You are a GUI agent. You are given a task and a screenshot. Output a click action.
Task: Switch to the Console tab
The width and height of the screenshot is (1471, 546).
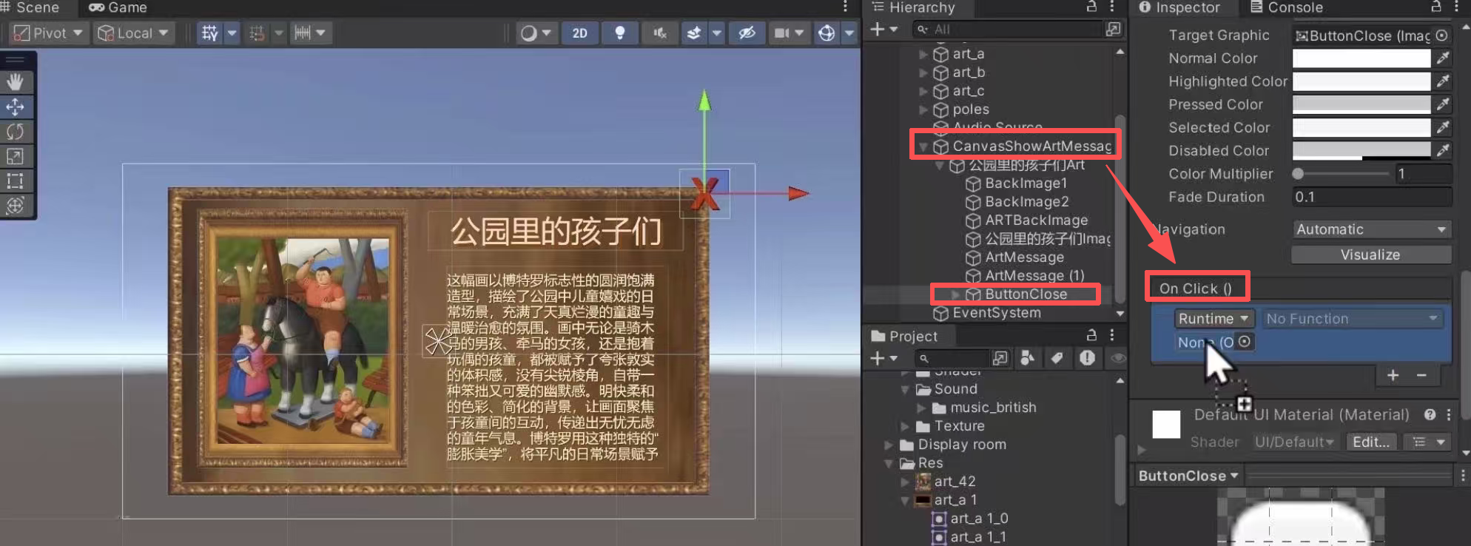pyautogui.click(x=1287, y=7)
